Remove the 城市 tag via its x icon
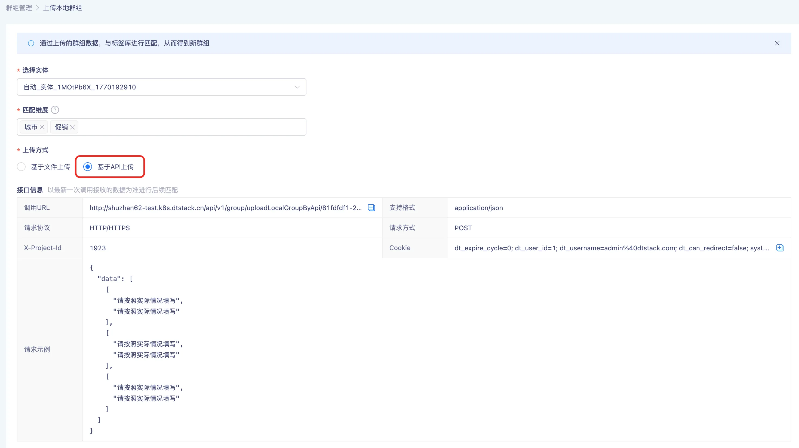This screenshot has height=448, width=799. (x=42, y=127)
